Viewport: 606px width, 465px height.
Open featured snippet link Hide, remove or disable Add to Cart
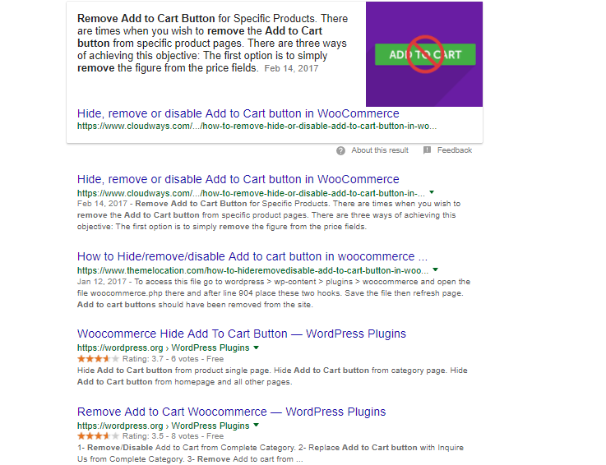[x=238, y=113]
